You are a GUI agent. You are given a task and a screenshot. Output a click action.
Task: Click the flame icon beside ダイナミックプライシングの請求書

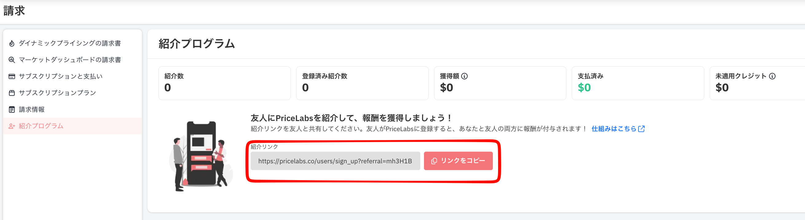pos(12,43)
